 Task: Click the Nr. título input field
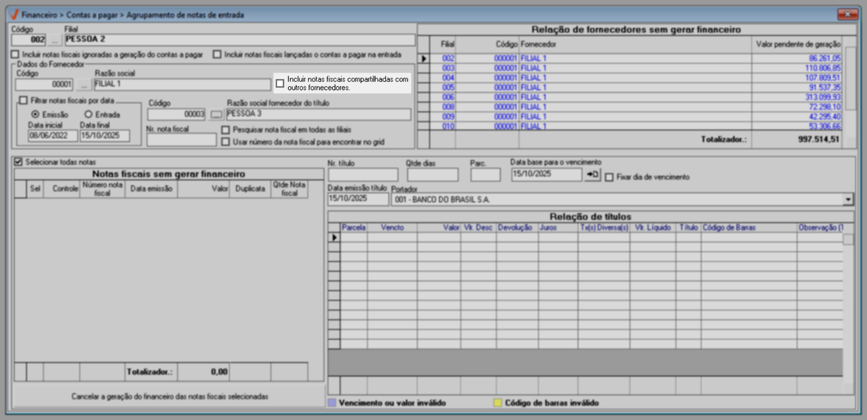363,175
